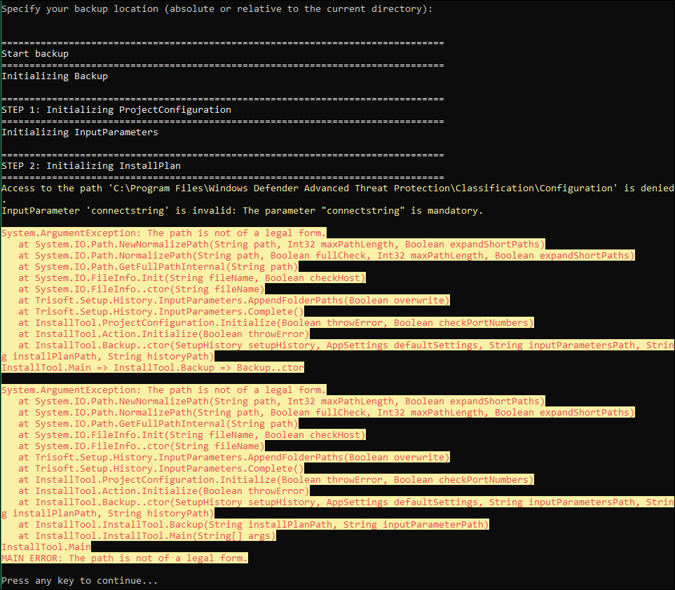The image size is (675, 590).
Task: Click the 'Initializing Backup' status line
Action: tap(53, 76)
